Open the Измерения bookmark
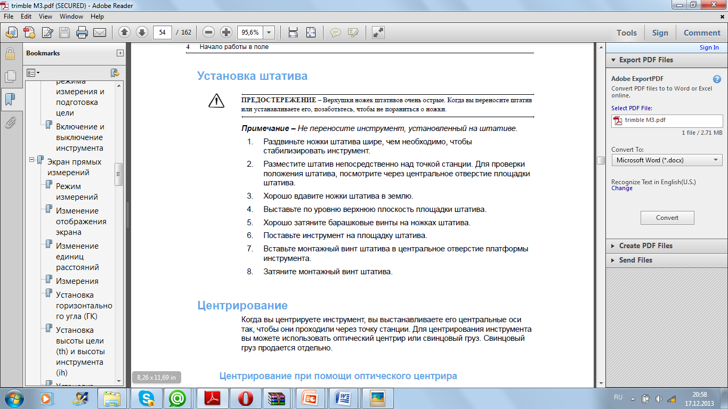Screen dimensions: 728x409 click(x=77, y=281)
